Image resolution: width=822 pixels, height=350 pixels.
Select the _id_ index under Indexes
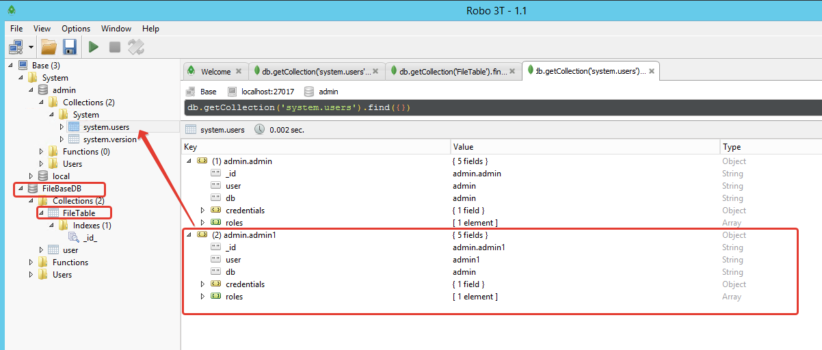point(90,238)
